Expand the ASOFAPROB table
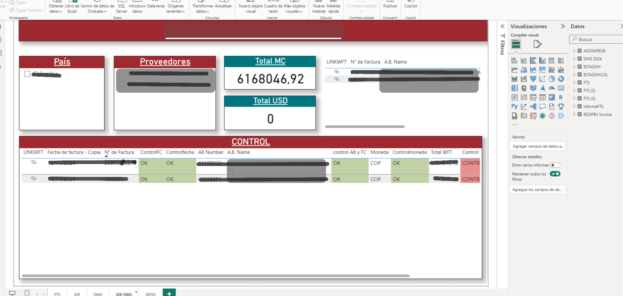The height and width of the screenshot is (296, 623). tap(574, 51)
